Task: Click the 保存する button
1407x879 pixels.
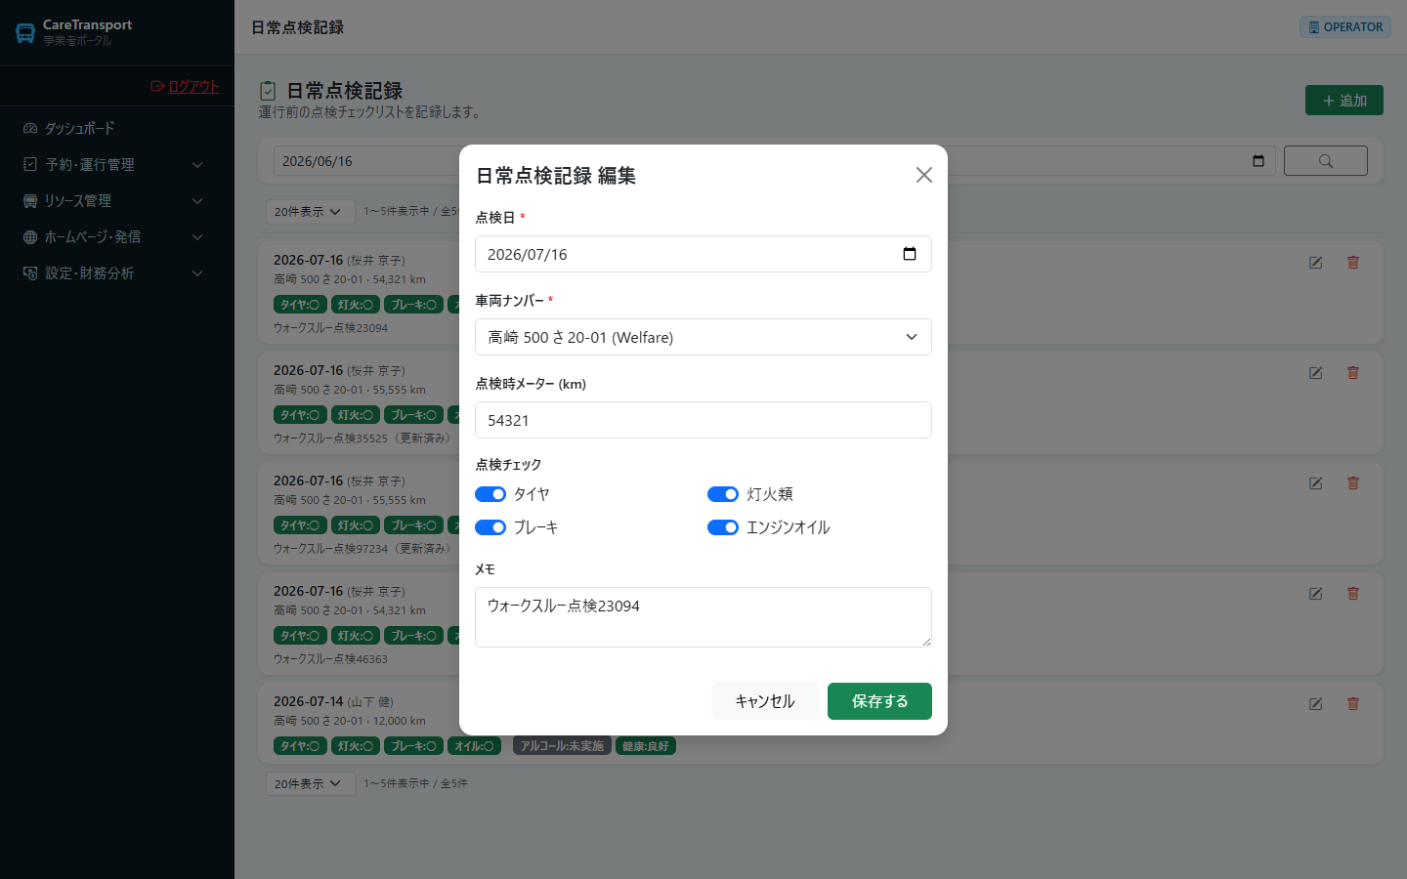Action: click(879, 701)
